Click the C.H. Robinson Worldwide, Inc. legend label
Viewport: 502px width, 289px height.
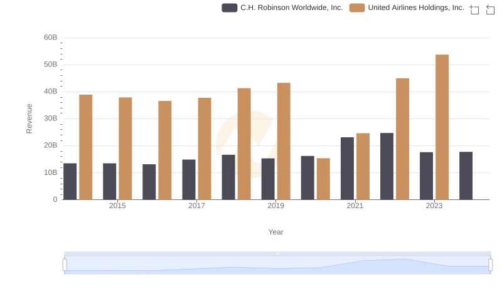point(291,8)
